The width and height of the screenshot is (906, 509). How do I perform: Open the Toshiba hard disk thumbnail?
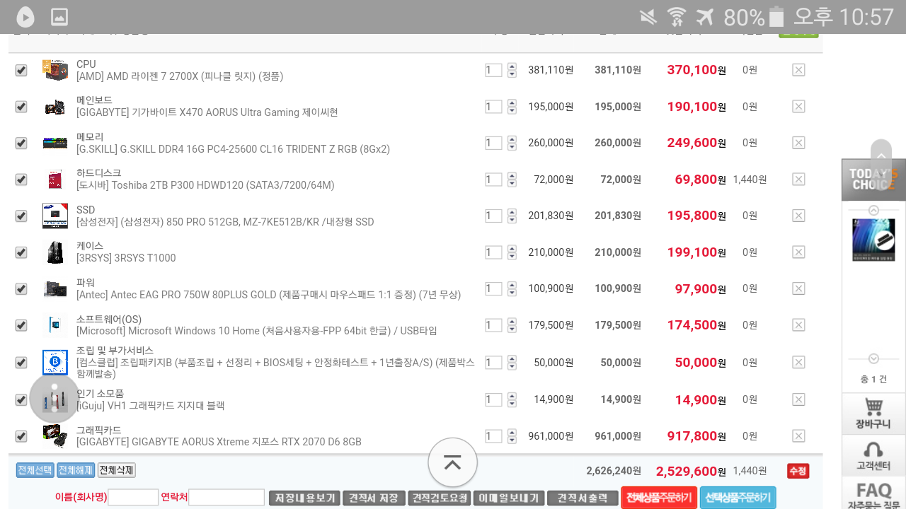55,180
